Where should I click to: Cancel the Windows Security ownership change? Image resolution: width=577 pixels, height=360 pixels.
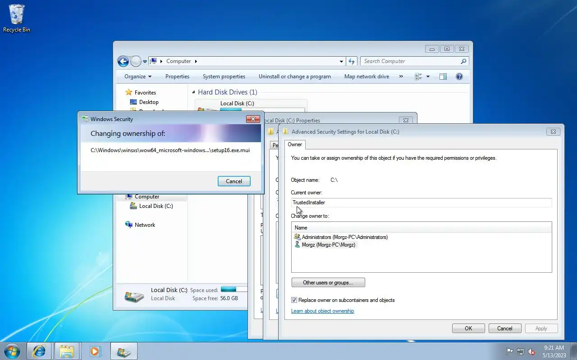pyautogui.click(x=234, y=181)
